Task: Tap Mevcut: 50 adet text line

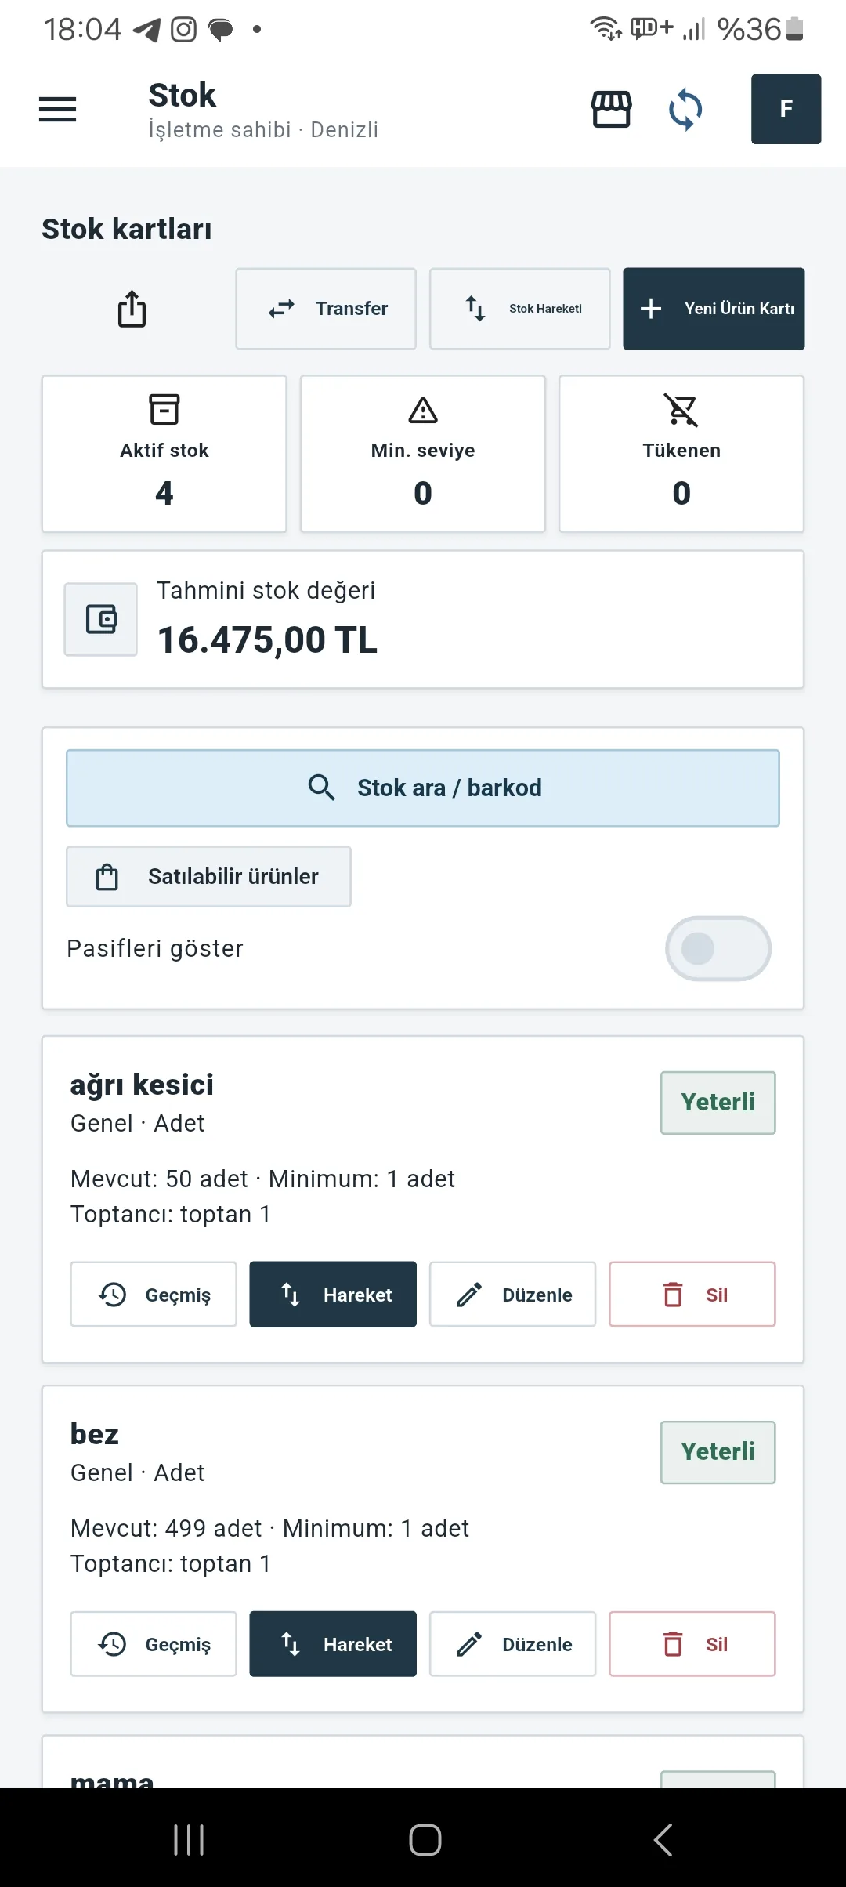Action: [262, 1179]
